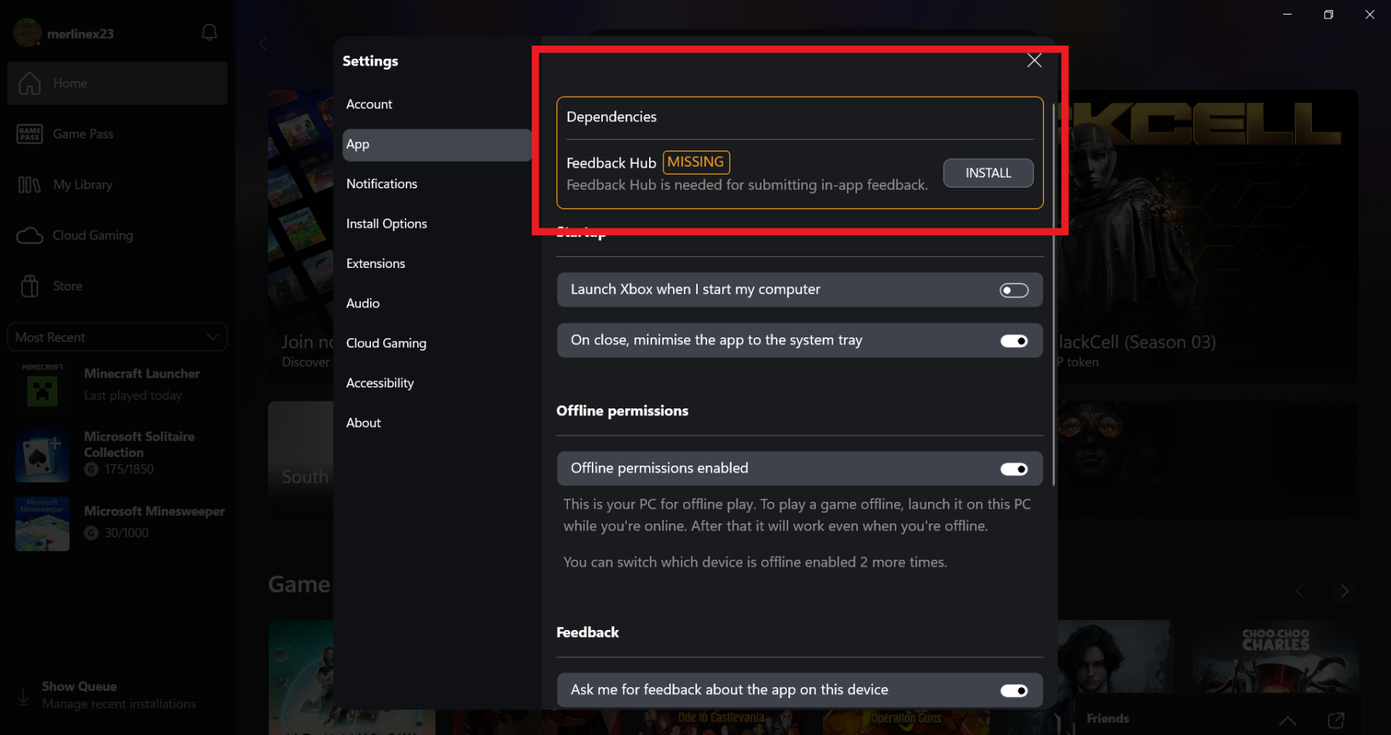This screenshot has width=1391, height=735.
Task: Click the Minecraft Launcher title text
Action: click(x=142, y=374)
